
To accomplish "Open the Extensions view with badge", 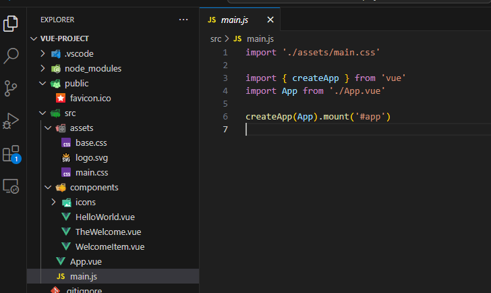I will click(x=11, y=154).
